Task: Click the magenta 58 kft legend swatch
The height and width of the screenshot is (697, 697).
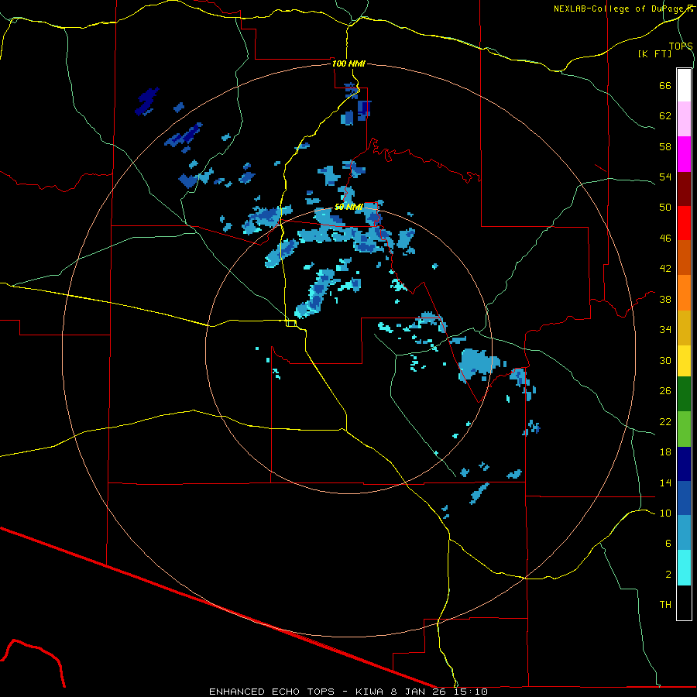Action: (684, 154)
